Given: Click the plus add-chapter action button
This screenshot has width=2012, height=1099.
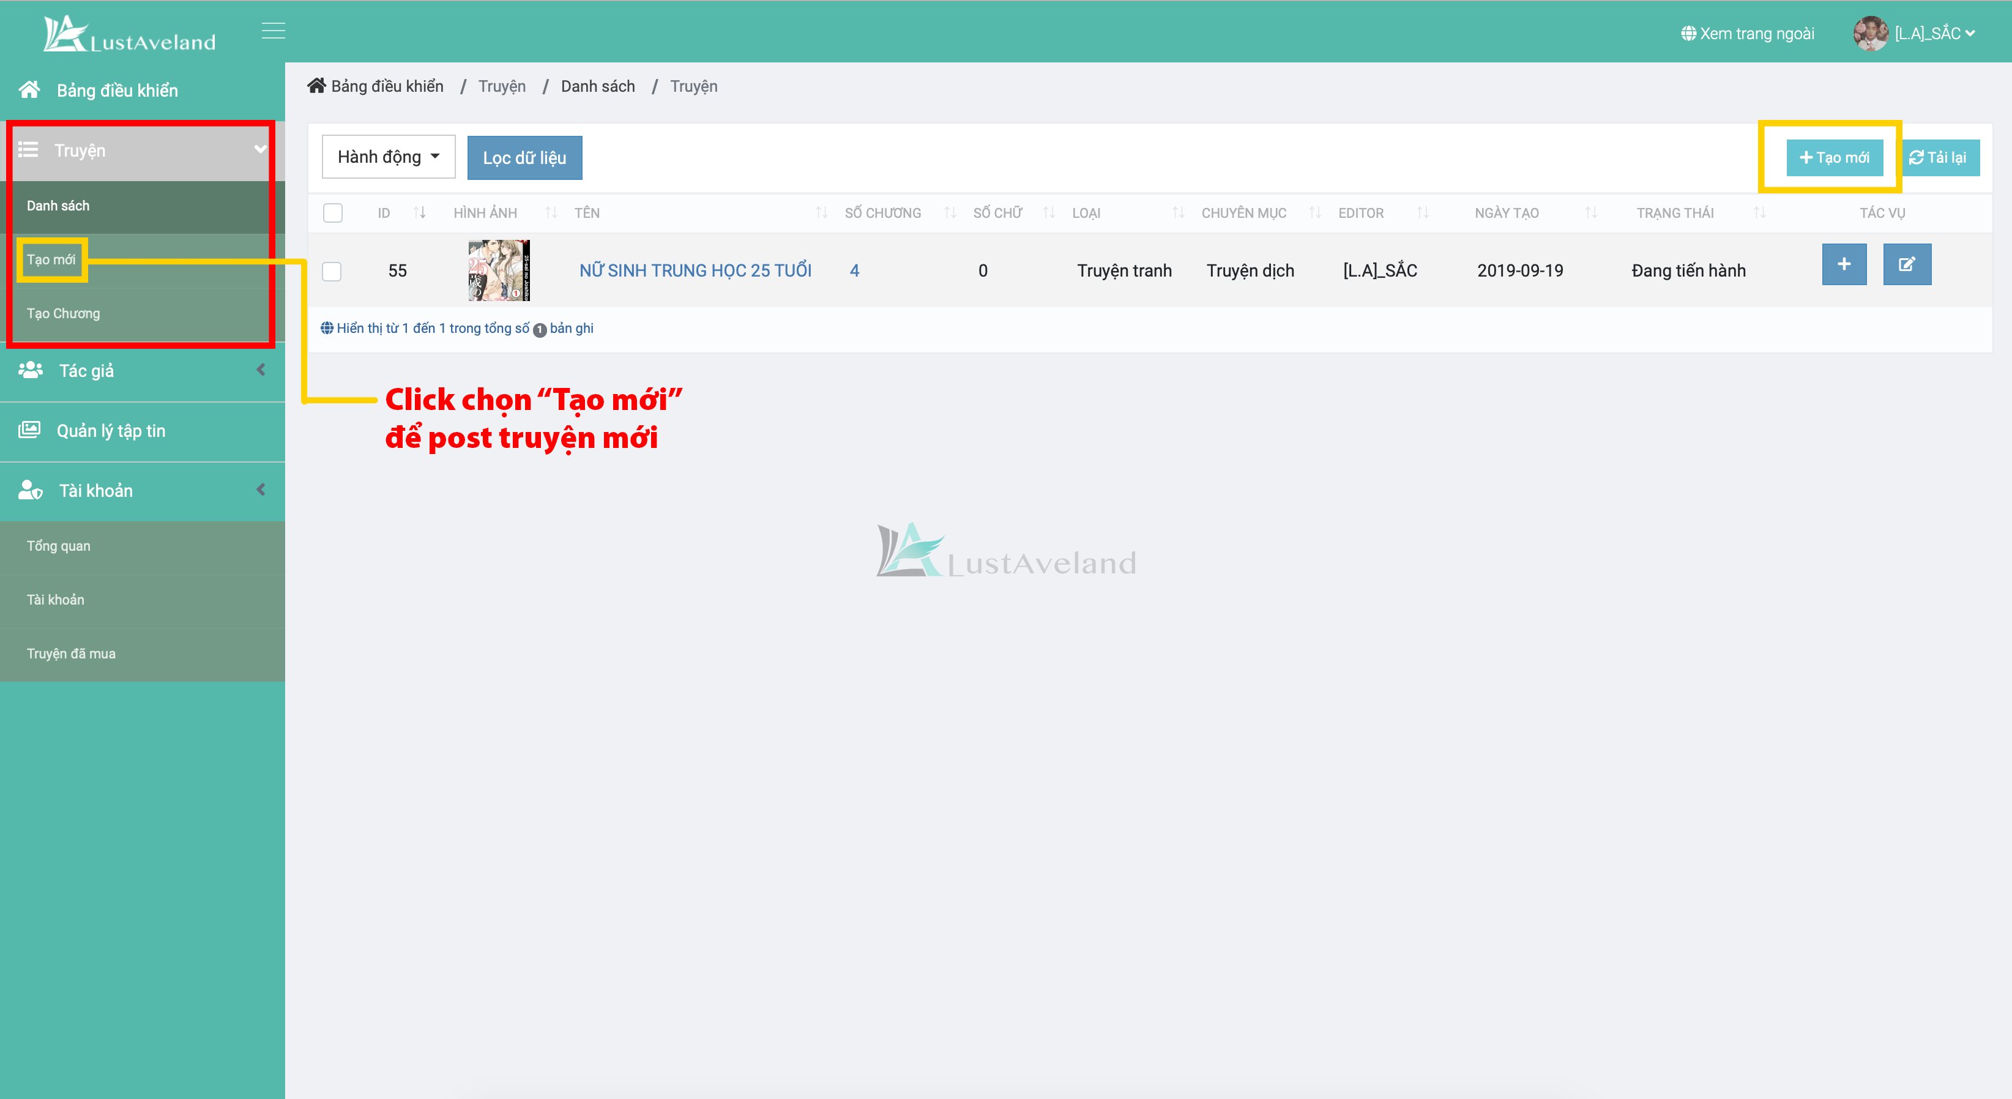Looking at the screenshot, I should pos(1843,264).
